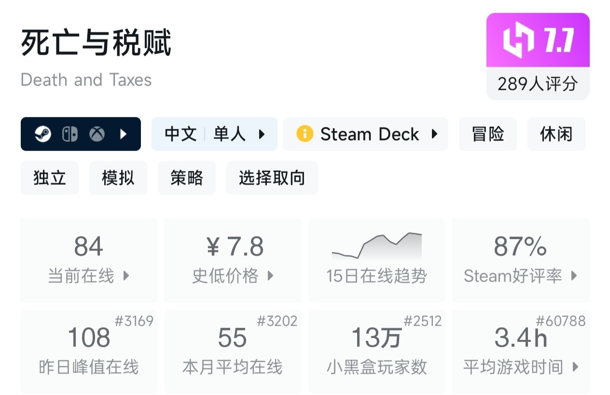
Task: Select the 策略 tag
Action: [x=187, y=178]
